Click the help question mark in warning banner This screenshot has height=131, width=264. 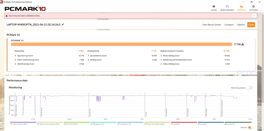tap(254, 16)
